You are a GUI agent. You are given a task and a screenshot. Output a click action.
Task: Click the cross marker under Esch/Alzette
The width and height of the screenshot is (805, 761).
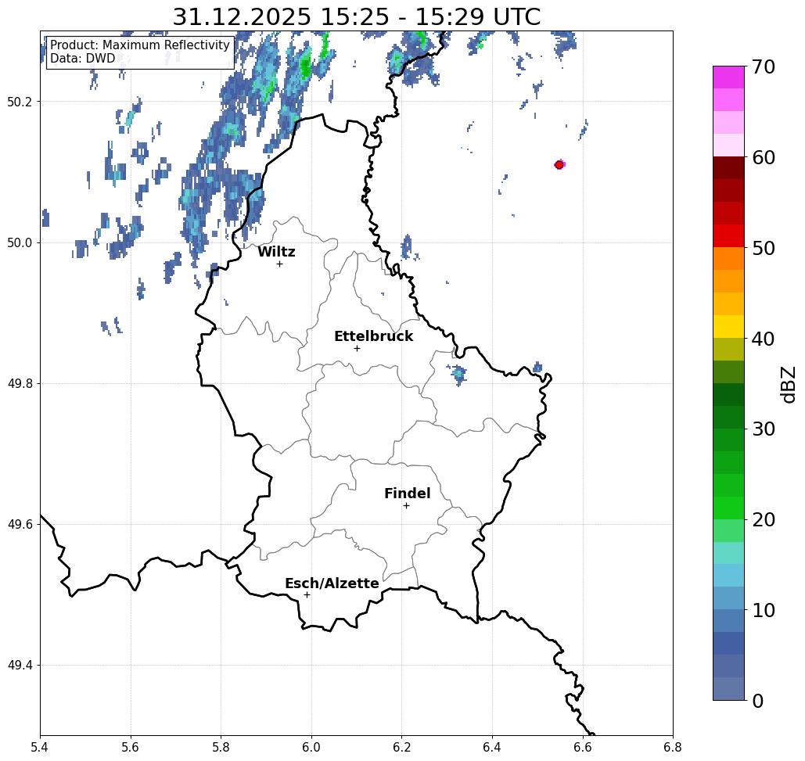(307, 594)
